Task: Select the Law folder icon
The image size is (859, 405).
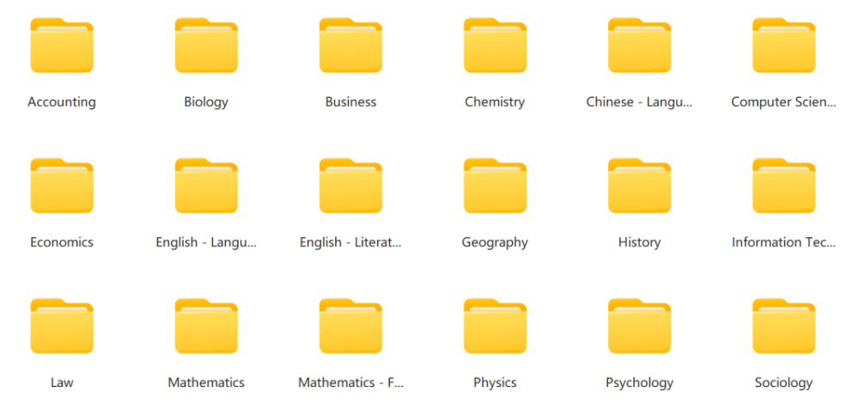Action: pyautogui.click(x=62, y=327)
